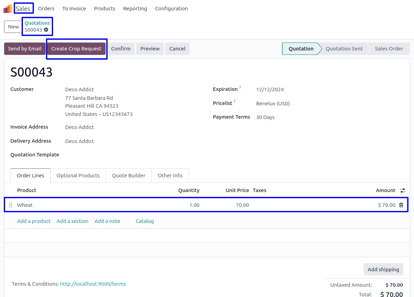Open the column settings adjust icon
Screen dimensions: 414x297
(403, 190)
